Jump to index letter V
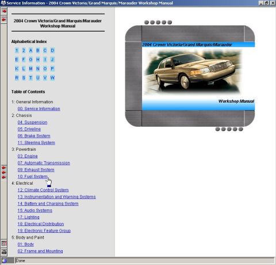This screenshot has width=276, height=265. (x=45, y=78)
